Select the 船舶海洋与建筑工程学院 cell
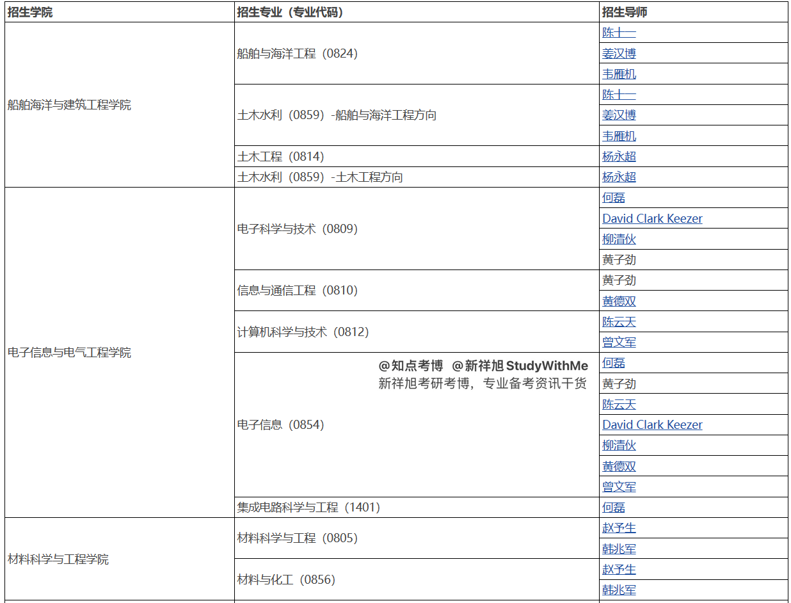 (x=120, y=105)
